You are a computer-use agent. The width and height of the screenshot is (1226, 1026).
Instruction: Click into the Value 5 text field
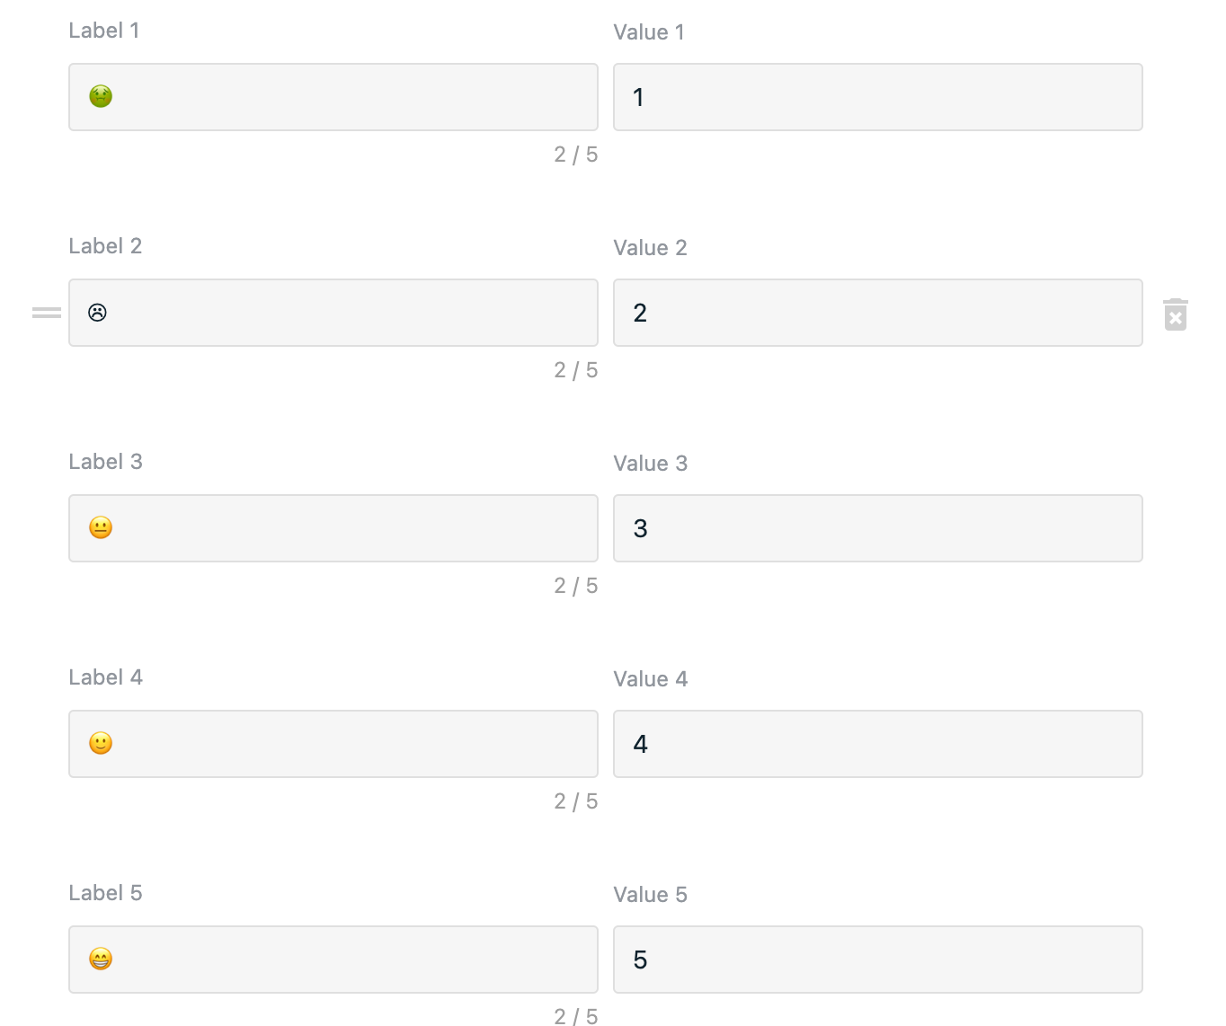point(878,960)
